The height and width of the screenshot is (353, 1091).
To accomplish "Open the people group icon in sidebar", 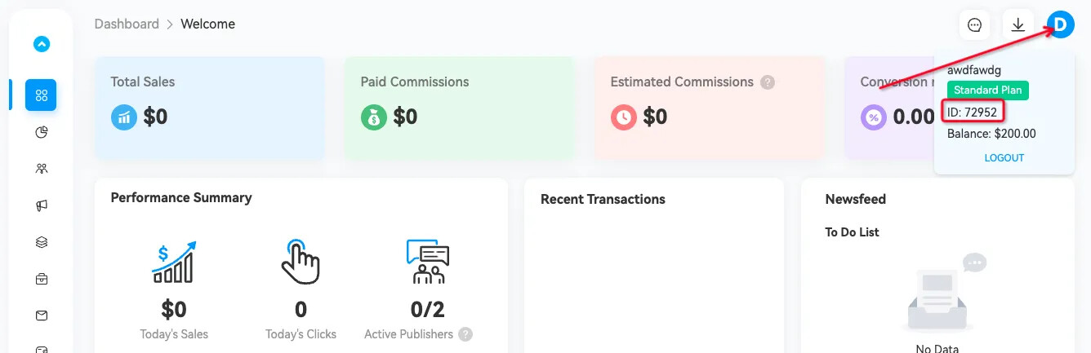I will tap(42, 169).
